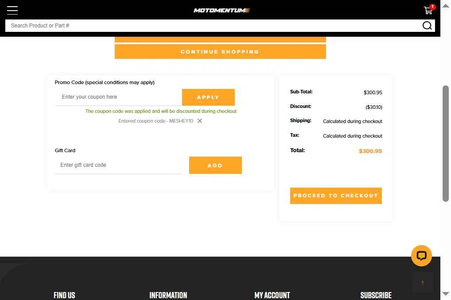The width and height of the screenshot is (451, 300).
Task: Click the Entered coupon code - MESHEY10 text
Action: pos(156,121)
